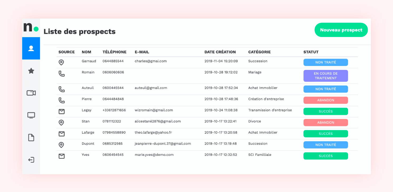Sort by the DATE CRÉATION column header
The image size is (393, 192).
[x=220, y=52]
